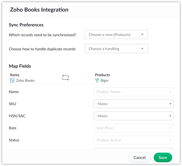Expand the SKU field mapping dropdown
This screenshot has width=182, height=166.
[x=133, y=104]
